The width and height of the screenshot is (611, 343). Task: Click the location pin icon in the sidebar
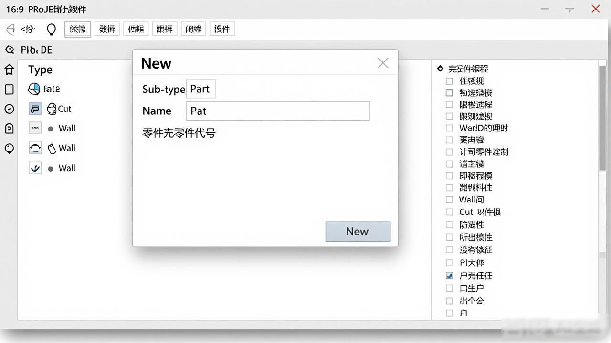9,149
